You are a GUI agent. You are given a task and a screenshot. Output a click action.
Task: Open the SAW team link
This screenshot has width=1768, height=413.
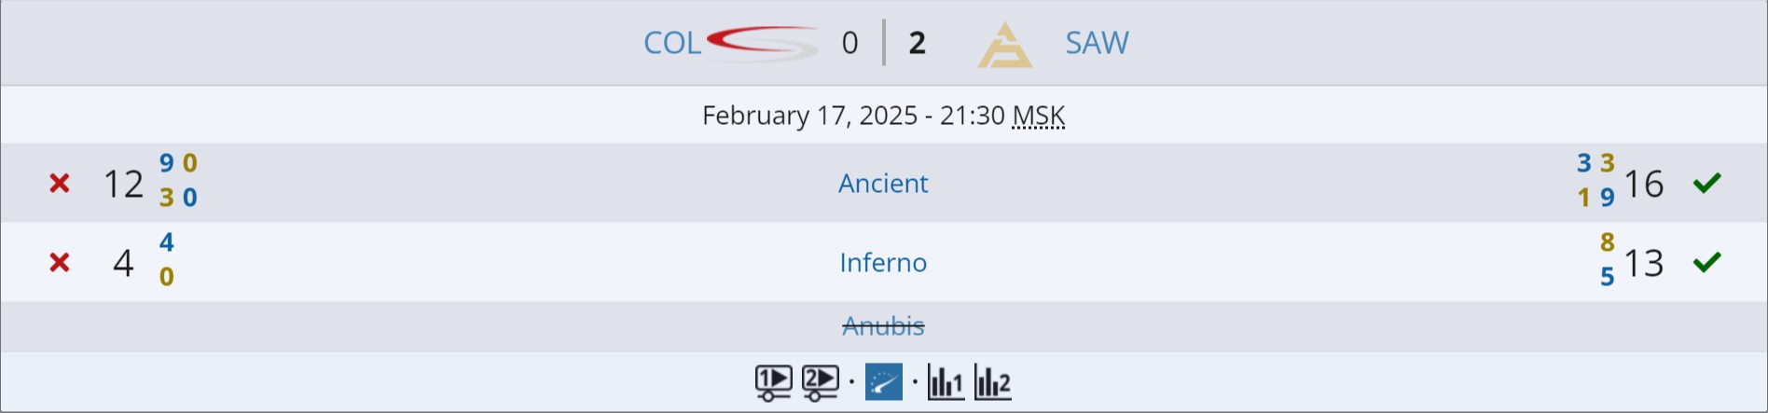click(1097, 43)
